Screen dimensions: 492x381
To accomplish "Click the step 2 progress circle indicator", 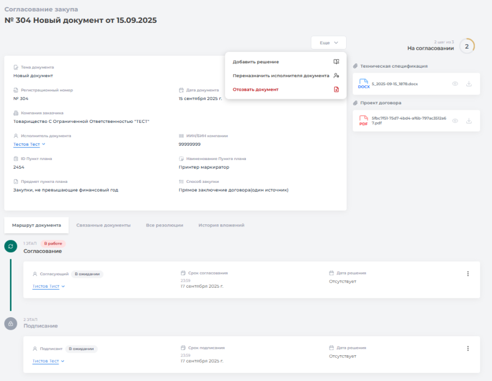I will click(x=467, y=46).
